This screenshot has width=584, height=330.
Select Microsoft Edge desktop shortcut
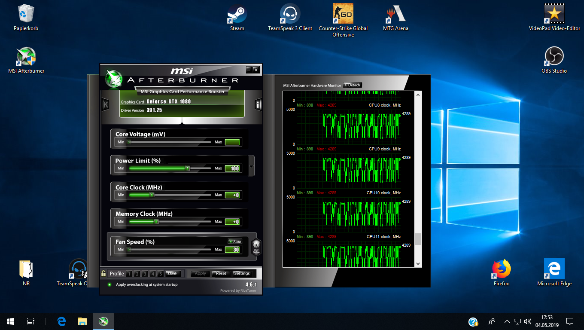click(554, 273)
